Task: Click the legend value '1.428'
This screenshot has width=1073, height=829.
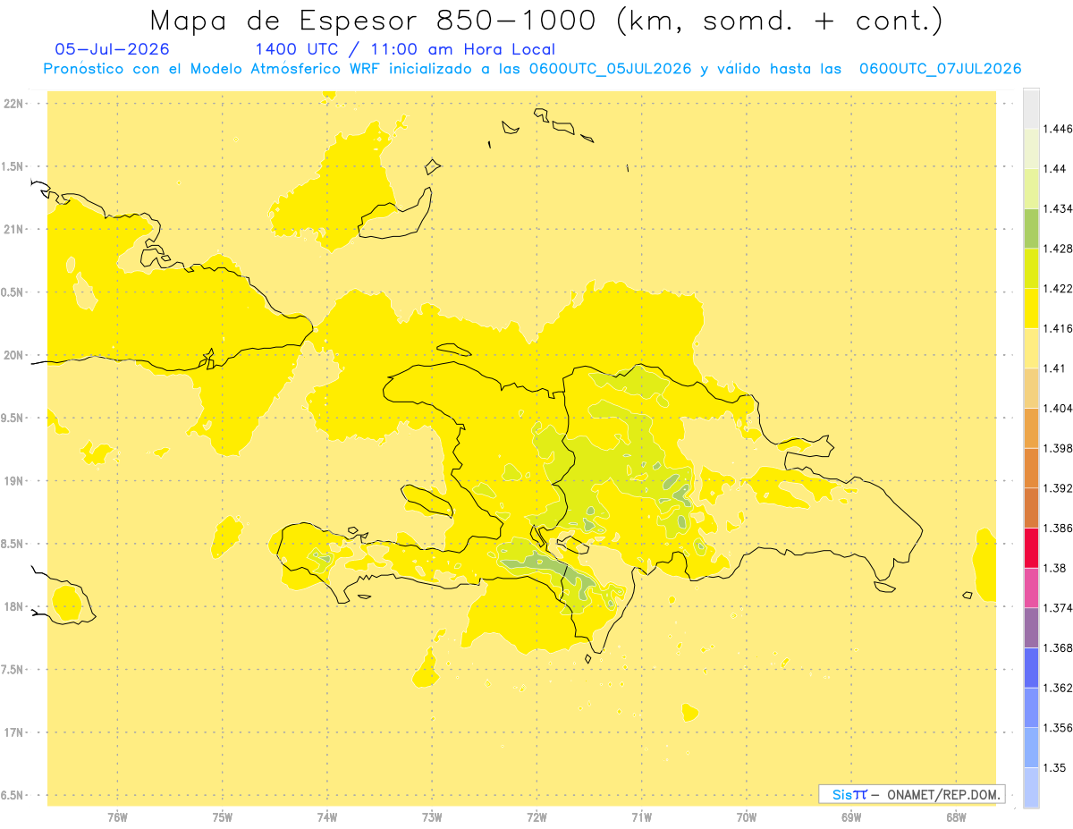Action: (1057, 249)
